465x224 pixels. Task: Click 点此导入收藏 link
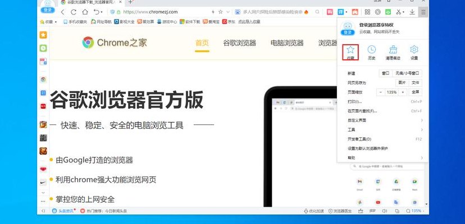click(249, 22)
